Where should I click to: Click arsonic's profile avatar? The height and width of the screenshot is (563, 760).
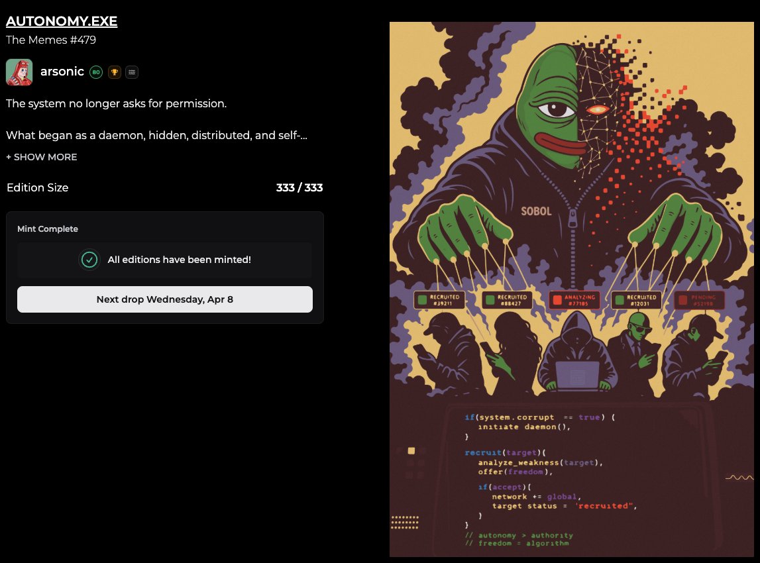[x=19, y=72]
